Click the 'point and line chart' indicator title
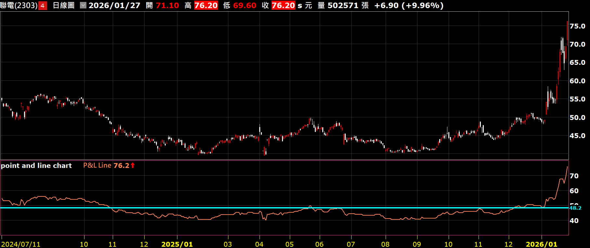Viewport: 590px width, 248px height. click(36, 166)
